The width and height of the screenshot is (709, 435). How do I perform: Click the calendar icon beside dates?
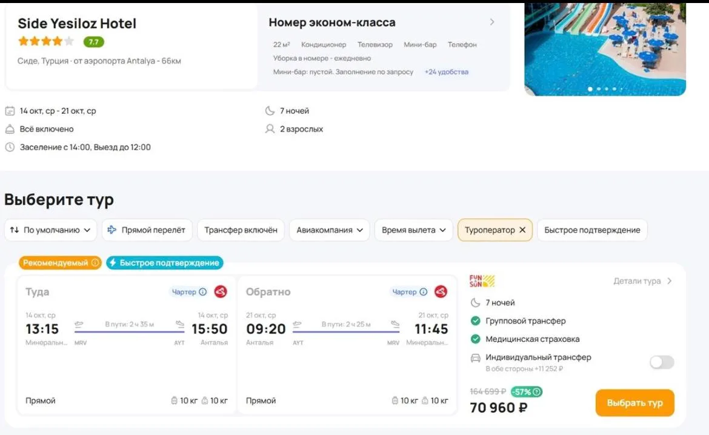10,110
